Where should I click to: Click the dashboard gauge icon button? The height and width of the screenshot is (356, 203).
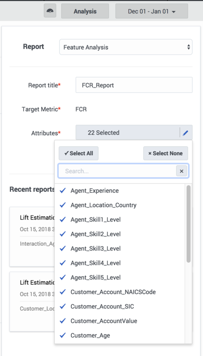point(50,11)
